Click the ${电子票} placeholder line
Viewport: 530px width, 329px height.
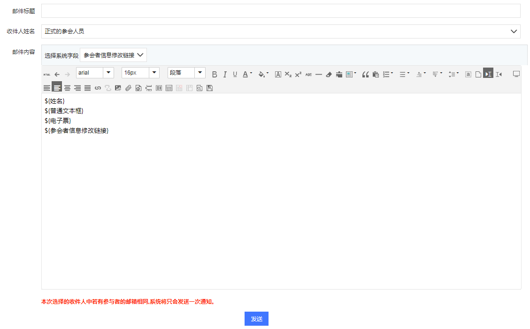click(58, 121)
